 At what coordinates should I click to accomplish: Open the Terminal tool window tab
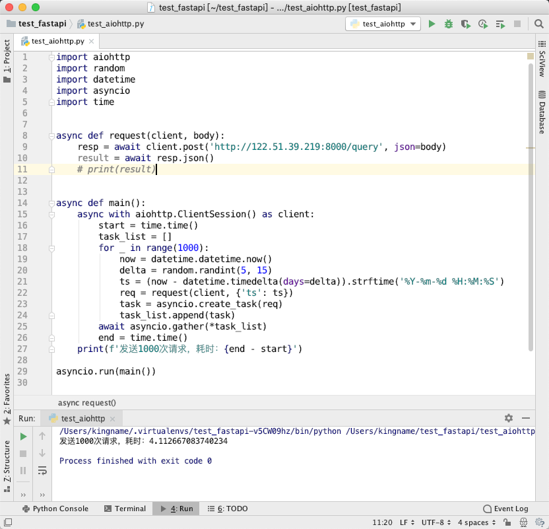[x=125, y=509]
